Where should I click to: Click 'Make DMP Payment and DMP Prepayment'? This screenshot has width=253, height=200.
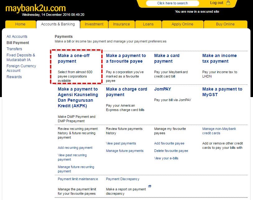[76, 119]
